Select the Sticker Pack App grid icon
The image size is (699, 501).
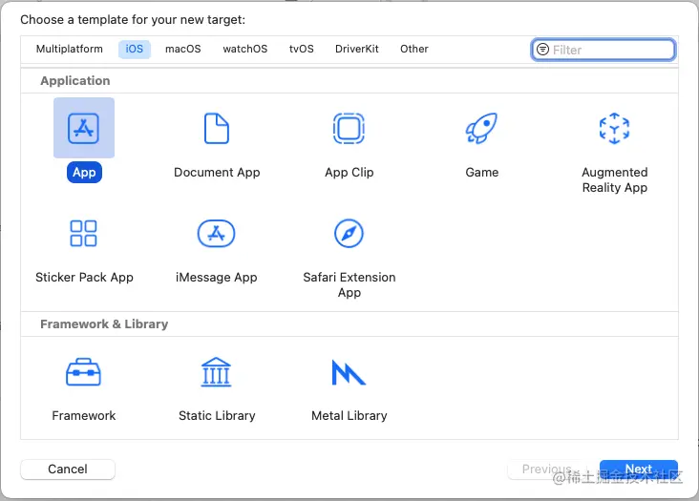[x=83, y=234]
